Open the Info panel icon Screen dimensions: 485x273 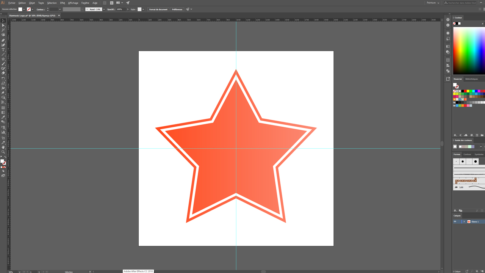[x=448, y=25]
